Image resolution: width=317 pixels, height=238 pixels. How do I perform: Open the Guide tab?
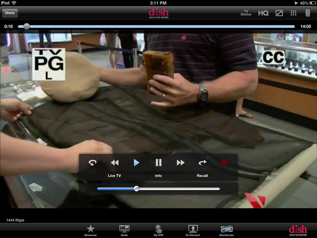tap(124, 230)
